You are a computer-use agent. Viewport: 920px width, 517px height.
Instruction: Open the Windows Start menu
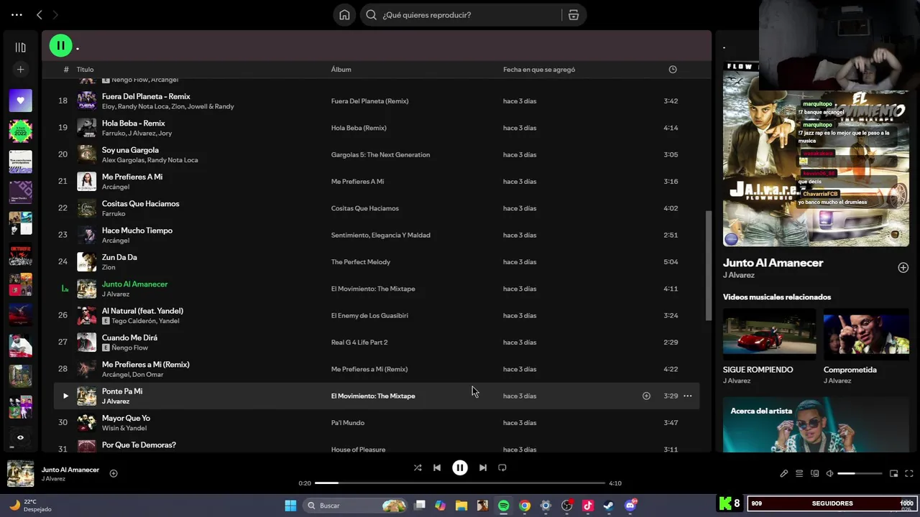tap(290, 506)
